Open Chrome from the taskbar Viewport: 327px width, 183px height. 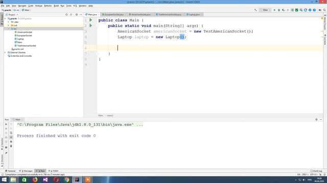point(67,179)
